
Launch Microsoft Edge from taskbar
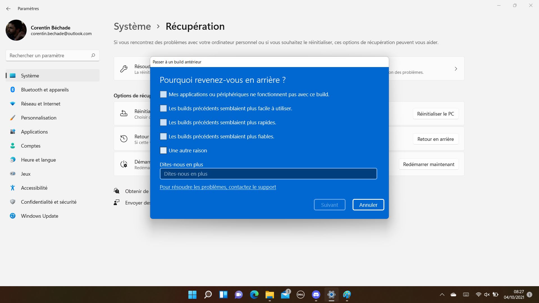click(x=254, y=295)
